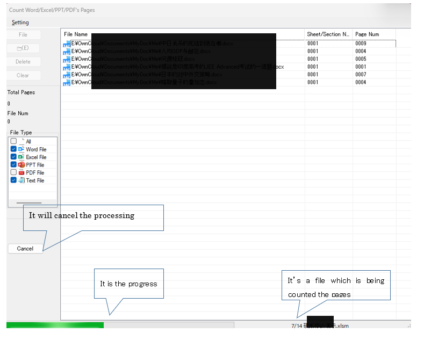The width and height of the screenshot is (424, 340).
Task: Click the green progress bar
Action: (x=55, y=325)
